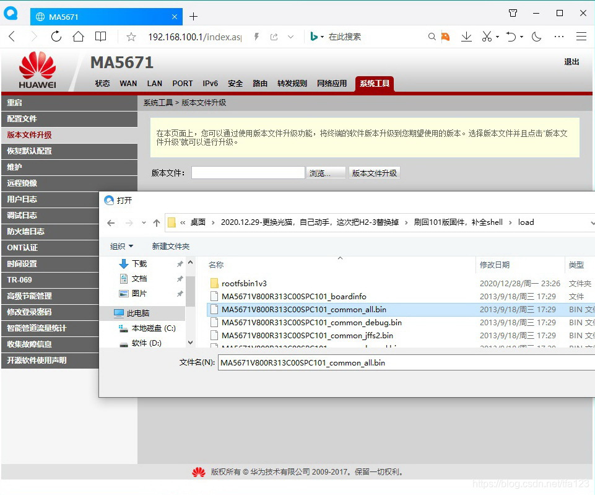Click the file dialog back arrow

click(111, 223)
